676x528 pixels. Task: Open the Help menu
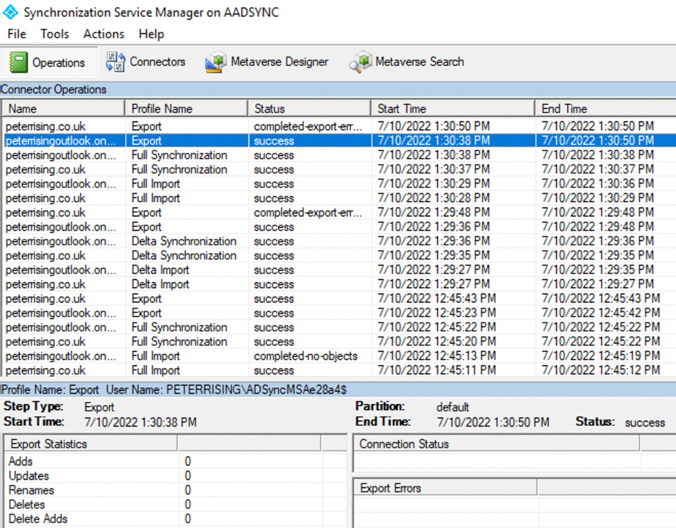(x=151, y=34)
